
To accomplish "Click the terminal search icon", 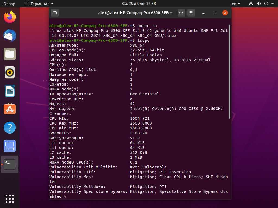I will (x=181, y=13).
